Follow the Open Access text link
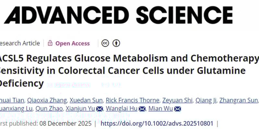259x129 pixels. pyautogui.click(x=73, y=43)
